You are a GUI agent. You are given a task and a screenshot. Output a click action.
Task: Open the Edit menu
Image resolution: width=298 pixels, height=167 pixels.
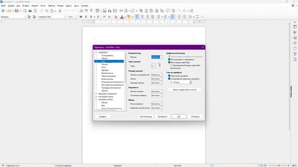11,6
